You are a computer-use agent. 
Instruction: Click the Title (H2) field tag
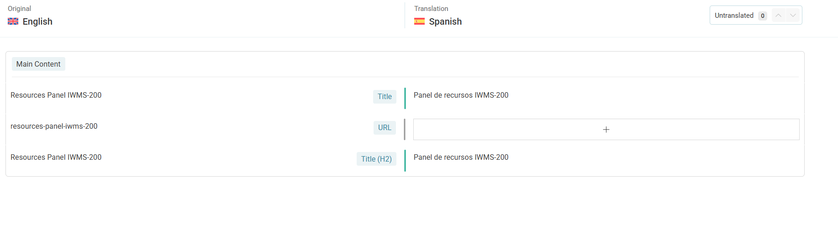point(376,159)
